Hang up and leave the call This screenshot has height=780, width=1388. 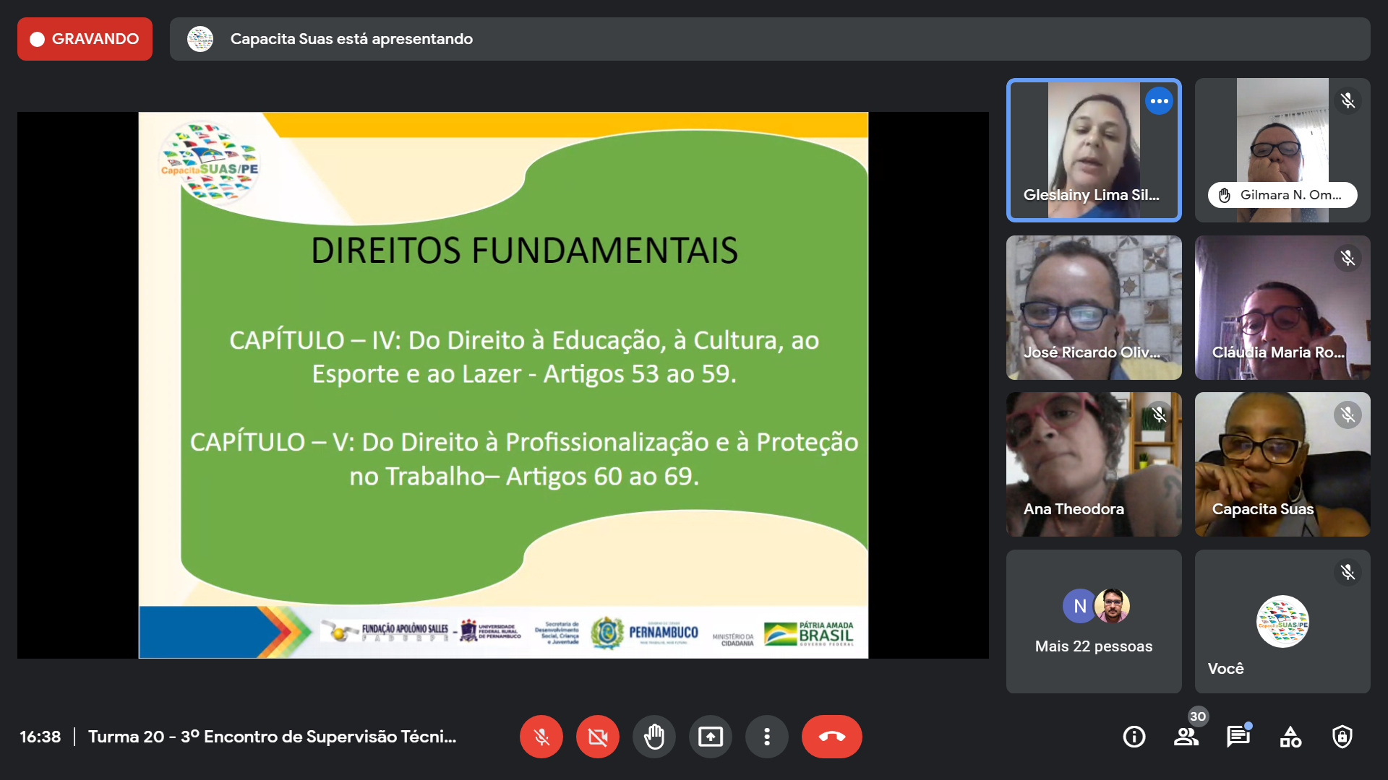(831, 737)
